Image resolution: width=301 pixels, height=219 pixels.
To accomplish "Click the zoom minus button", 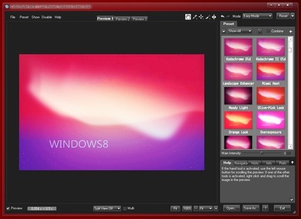I will pos(196,208).
